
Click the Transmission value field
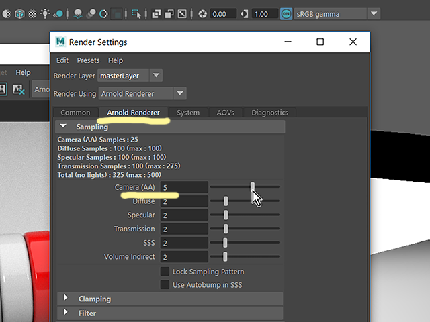tap(184, 229)
